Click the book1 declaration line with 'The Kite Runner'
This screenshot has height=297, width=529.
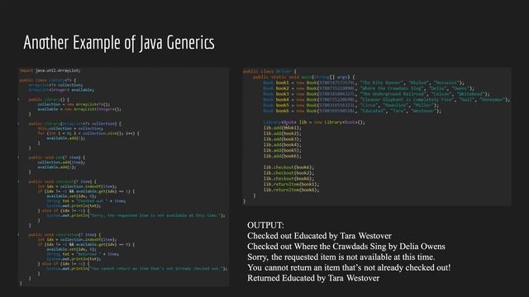[364, 82]
